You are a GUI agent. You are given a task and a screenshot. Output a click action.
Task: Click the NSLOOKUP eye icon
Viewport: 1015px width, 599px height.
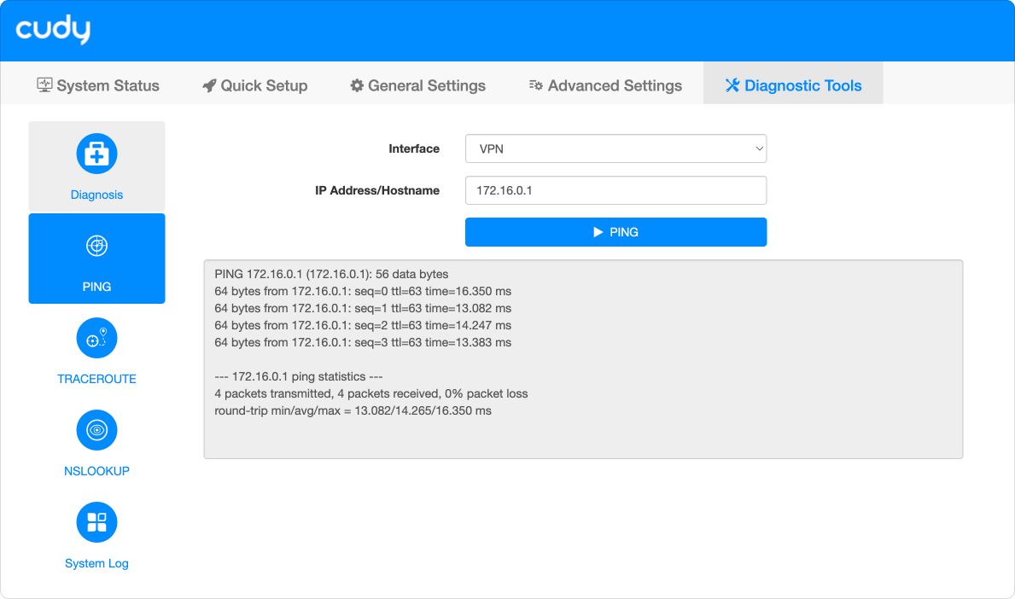click(x=96, y=431)
